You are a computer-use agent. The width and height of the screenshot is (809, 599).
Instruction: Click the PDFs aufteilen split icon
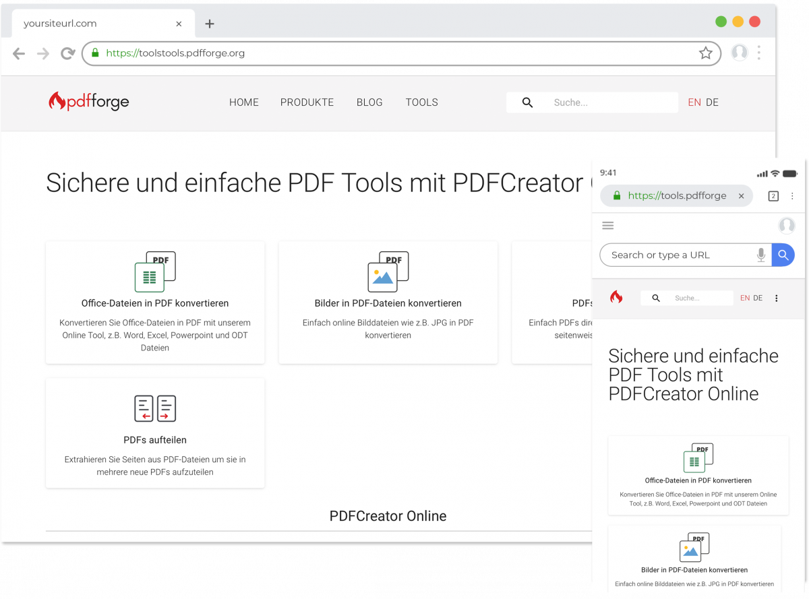[x=155, y=408]
